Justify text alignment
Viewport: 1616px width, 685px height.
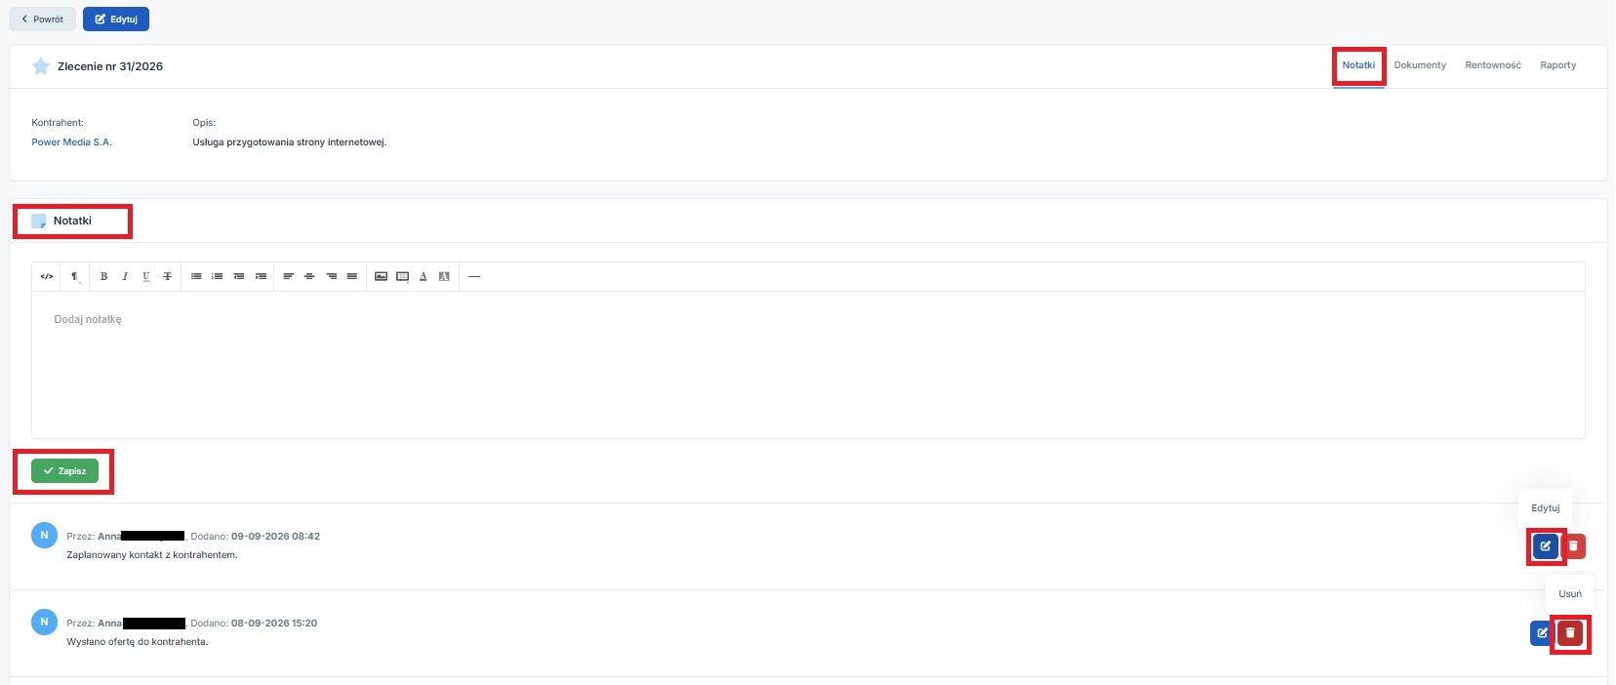coord(352,277)
